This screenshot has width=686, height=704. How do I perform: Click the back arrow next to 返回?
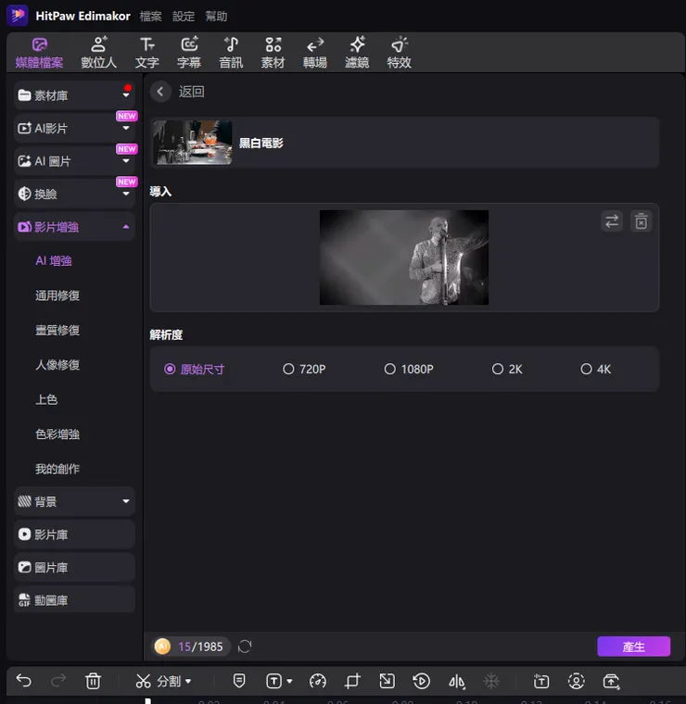(160, 92)
